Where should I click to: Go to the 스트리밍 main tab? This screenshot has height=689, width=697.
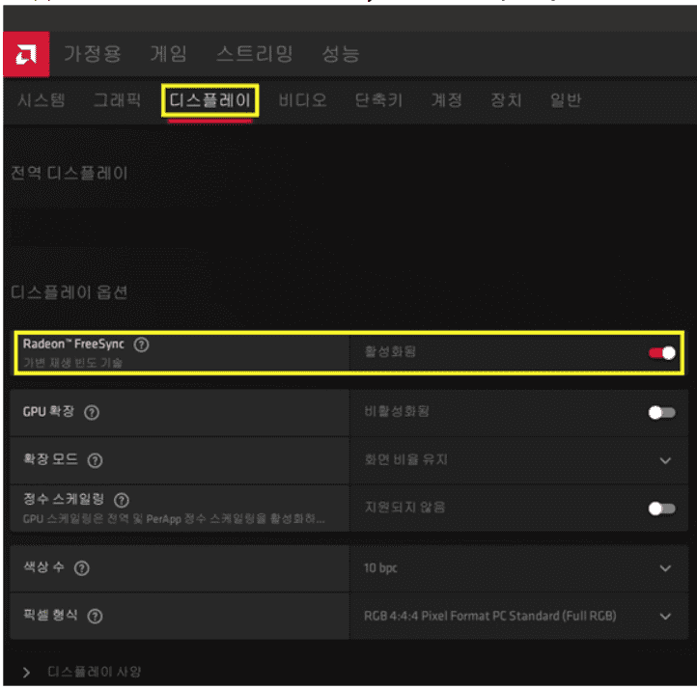(254, 54)
